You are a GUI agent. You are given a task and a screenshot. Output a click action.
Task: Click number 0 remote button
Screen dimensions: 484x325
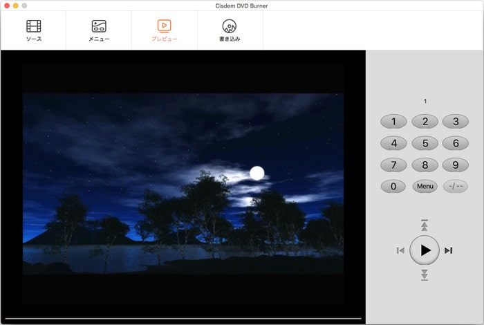tap(393, 187)
